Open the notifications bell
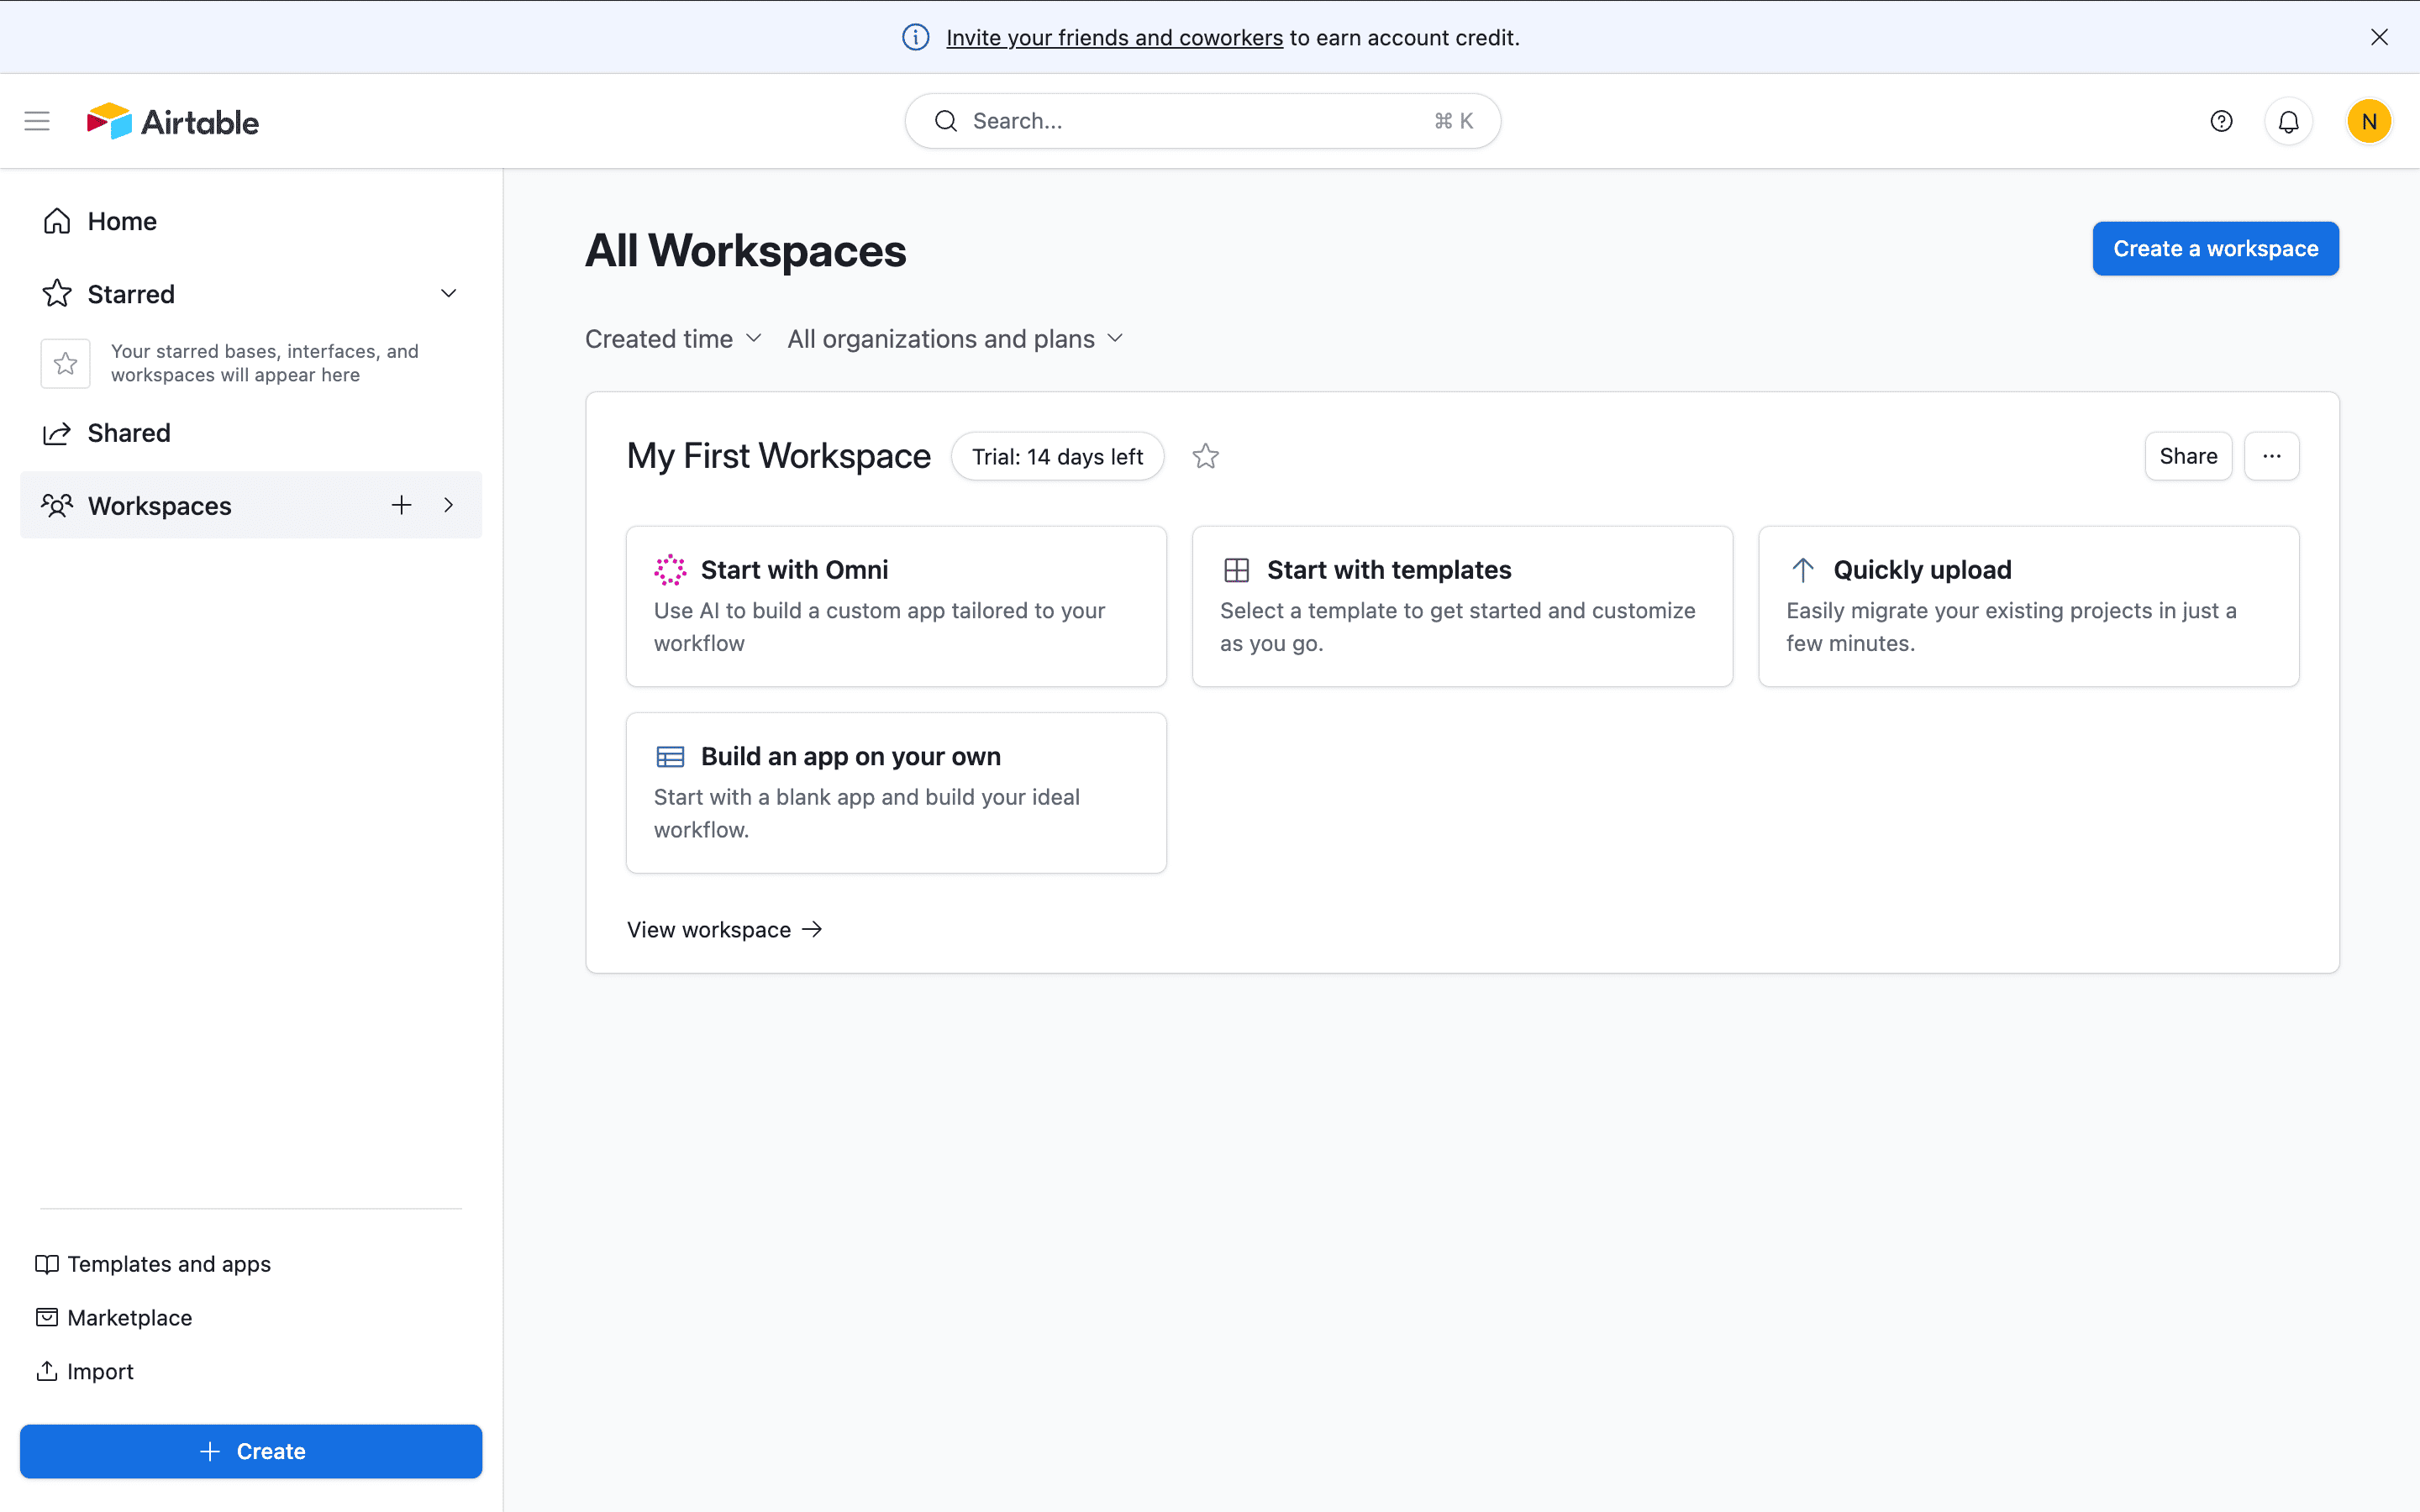2420x1512 pixels. pos(2288,121)
